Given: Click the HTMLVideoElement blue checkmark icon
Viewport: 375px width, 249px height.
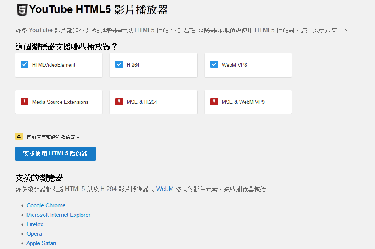Looking at the screenshot, I should click(25, 65).
